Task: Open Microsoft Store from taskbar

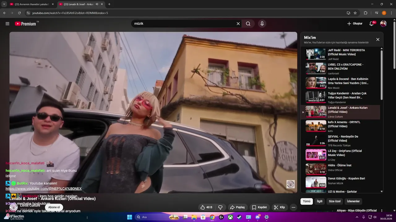Action: 203,217
